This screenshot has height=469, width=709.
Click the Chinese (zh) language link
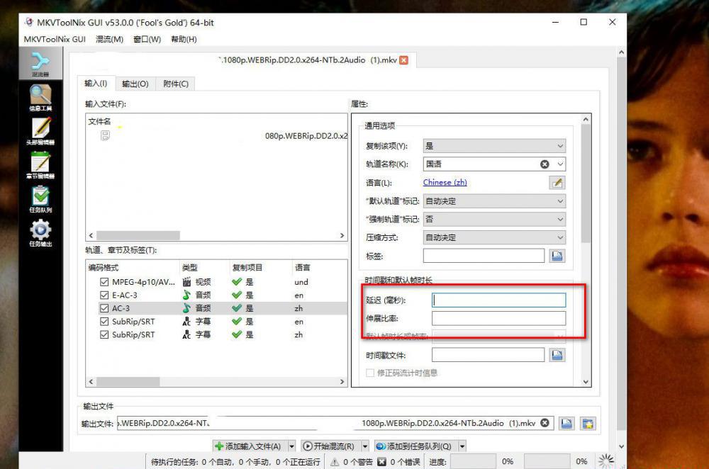coord(445,182)
